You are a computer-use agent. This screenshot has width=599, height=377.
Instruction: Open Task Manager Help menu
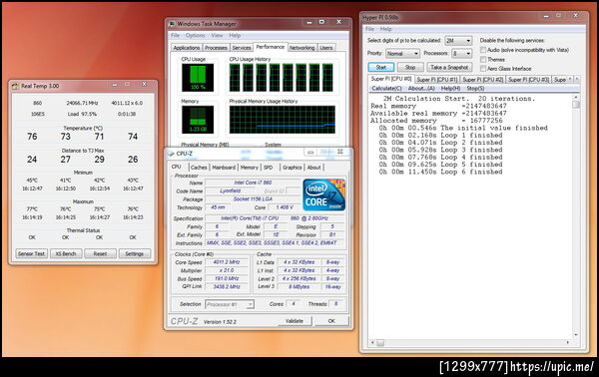coord(235,36)
